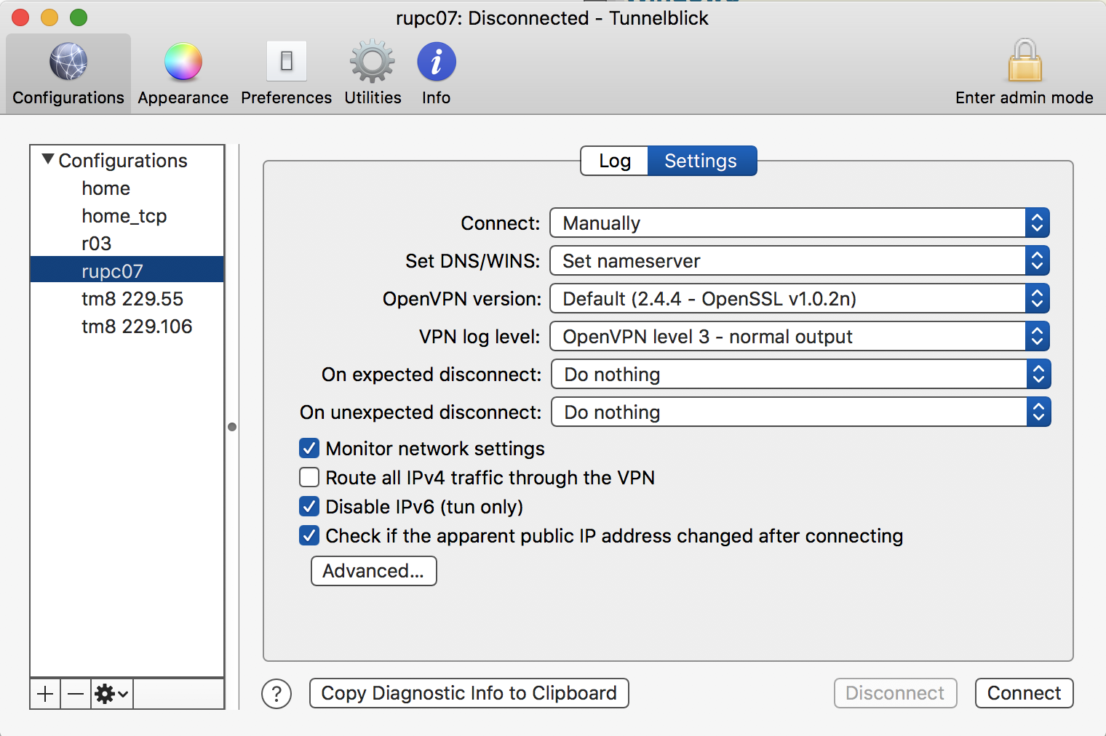Open the On expected disconnect dropdown
Image resolution: width=1106 pixels, height=736 pixels.
800,374
